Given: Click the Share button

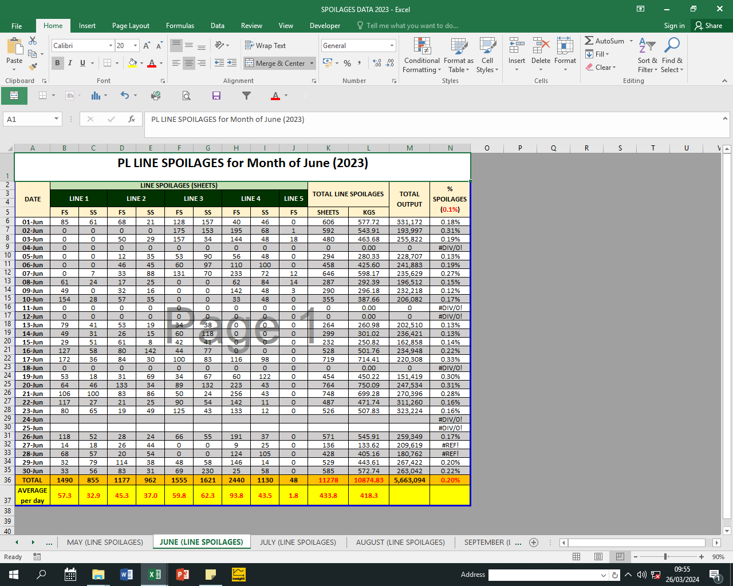Looking at the screenshot, I should point(709,26).
